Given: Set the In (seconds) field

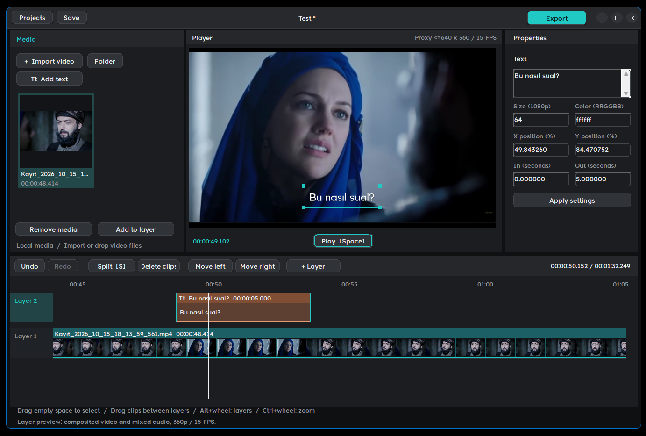Looking at the screenshot, I should pyautogui.click(x=541, y=179).
